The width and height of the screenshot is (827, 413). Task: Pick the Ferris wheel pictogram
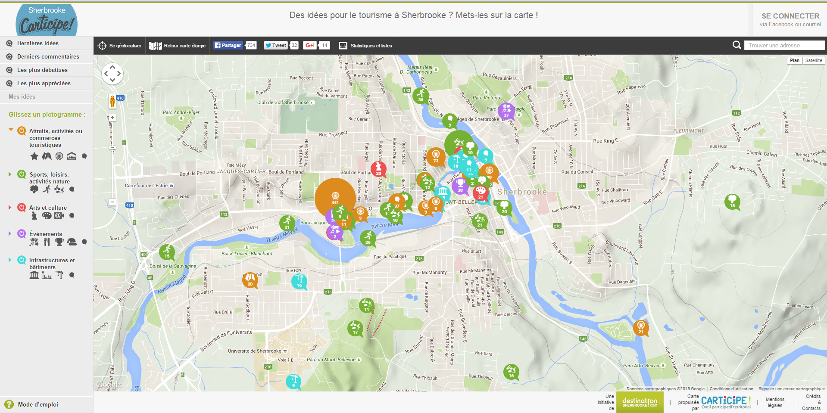59,156
